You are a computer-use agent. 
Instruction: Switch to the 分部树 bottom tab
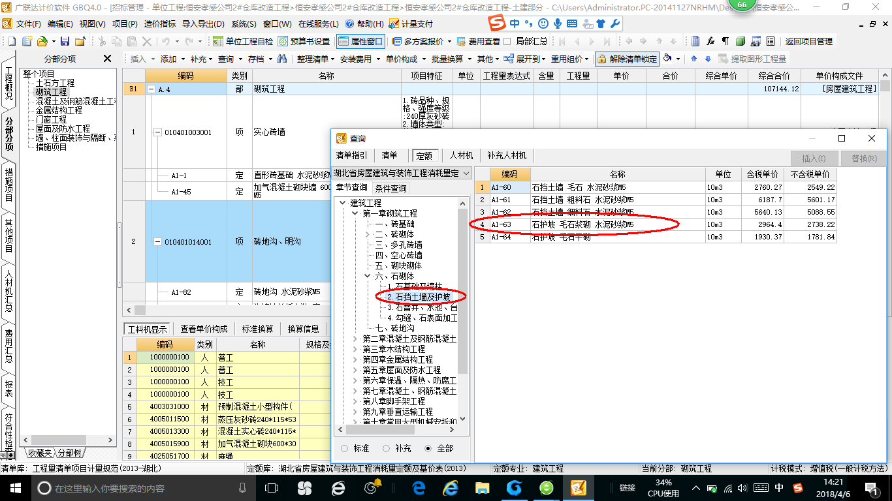[70, 453]
